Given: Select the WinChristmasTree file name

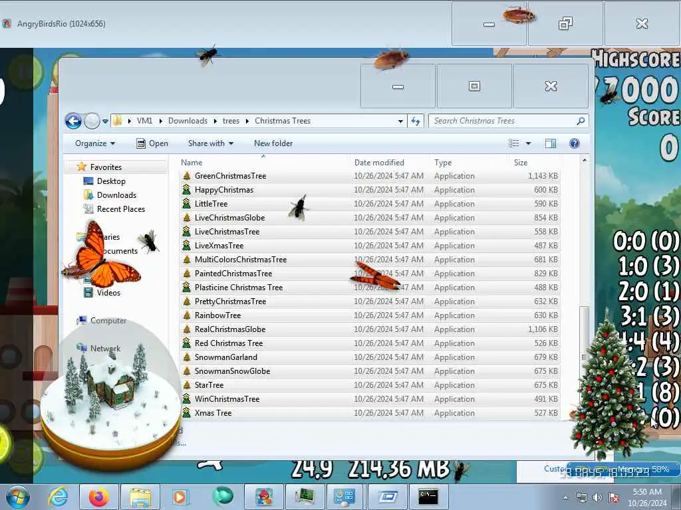Looking at the screenshot, I should 227,398.
